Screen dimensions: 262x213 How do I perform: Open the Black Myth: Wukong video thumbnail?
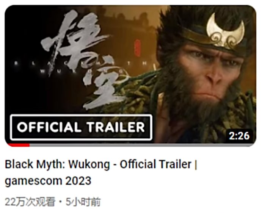[130, 75]
